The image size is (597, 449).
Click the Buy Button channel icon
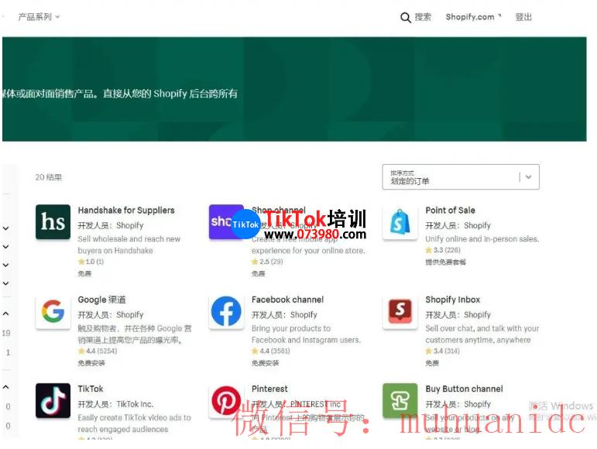pos(400,400)
